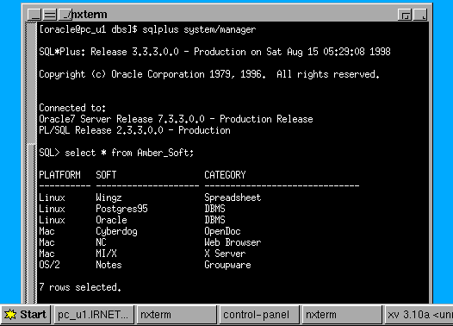This screenshot has height=326, width=453.
Task: Click the 'Spreadsheet' category value
Action: [233, 197]
